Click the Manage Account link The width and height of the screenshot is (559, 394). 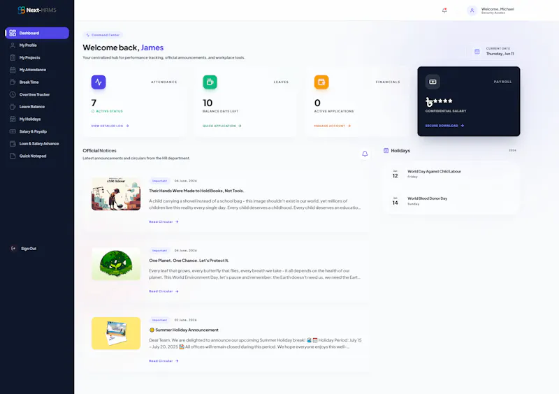click(333, 126)
